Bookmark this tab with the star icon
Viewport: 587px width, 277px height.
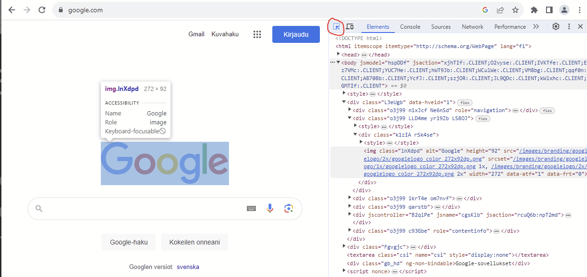coord(515,10)
